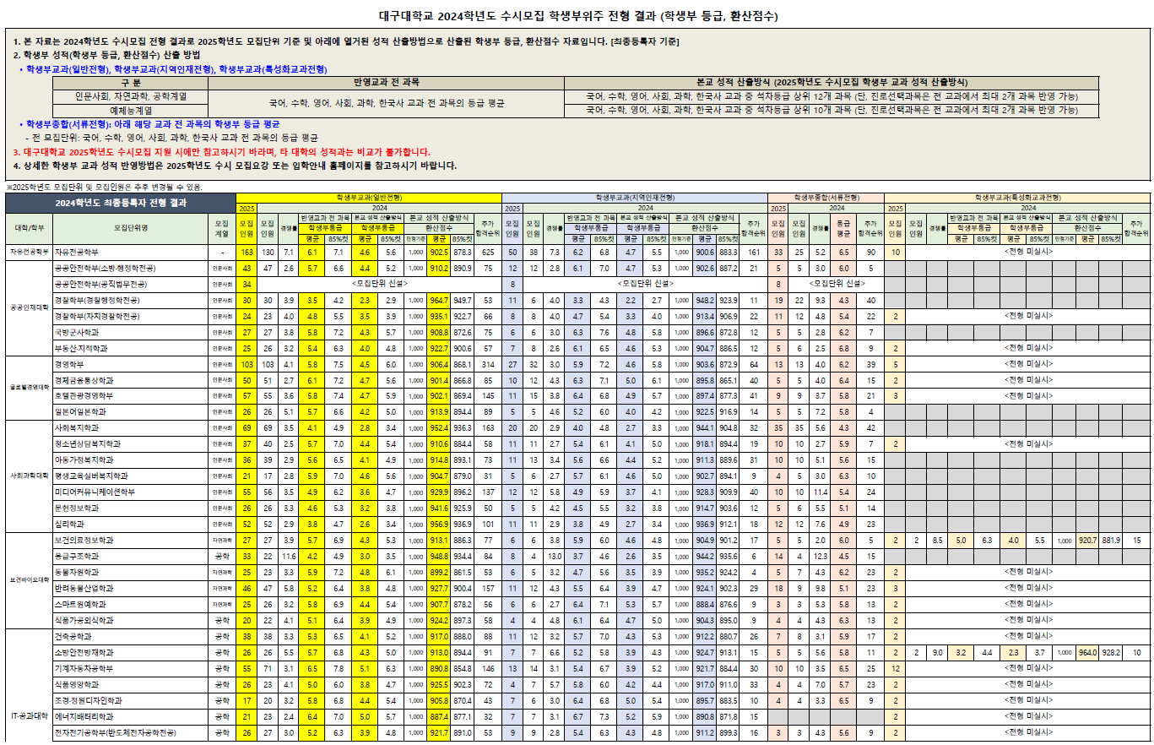Click the yellow '163' 모집인원 cell for 자유전공학부
The width and height of the screenshot is (1154, 745).
pyautogui.click(x=247, y=252)
